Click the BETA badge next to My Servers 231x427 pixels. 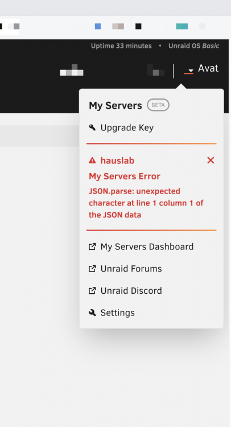click(158, 105)
